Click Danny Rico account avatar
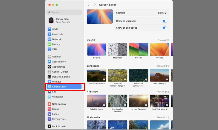This screenshot has height=130, width=218. click(51, 20)
